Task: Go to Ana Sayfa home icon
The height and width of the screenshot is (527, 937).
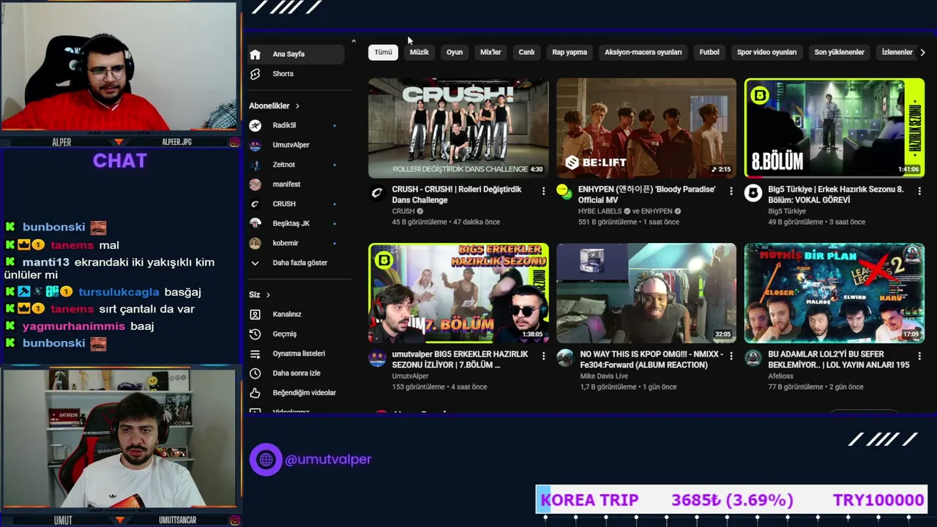Action: [x=255, y=54]
